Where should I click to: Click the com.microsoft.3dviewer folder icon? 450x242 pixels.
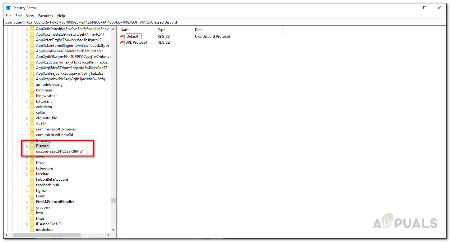[32, 129]
